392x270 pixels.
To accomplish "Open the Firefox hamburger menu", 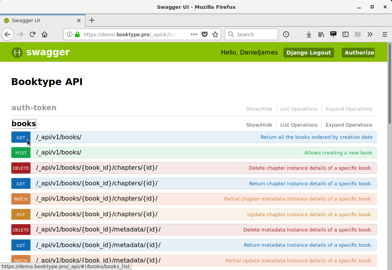I will [385, 34].
